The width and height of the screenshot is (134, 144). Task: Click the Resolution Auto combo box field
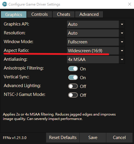(x=96, y=33)
